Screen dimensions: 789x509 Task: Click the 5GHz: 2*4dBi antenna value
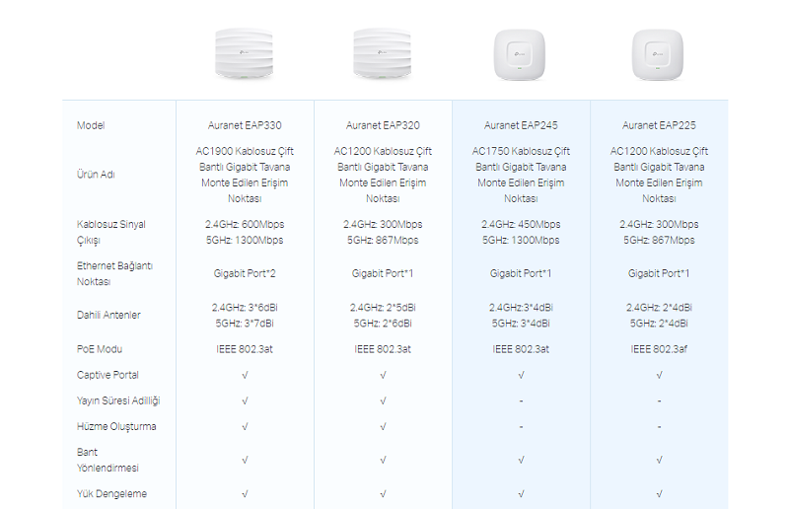pyautogui.click(x=659, y=324)
